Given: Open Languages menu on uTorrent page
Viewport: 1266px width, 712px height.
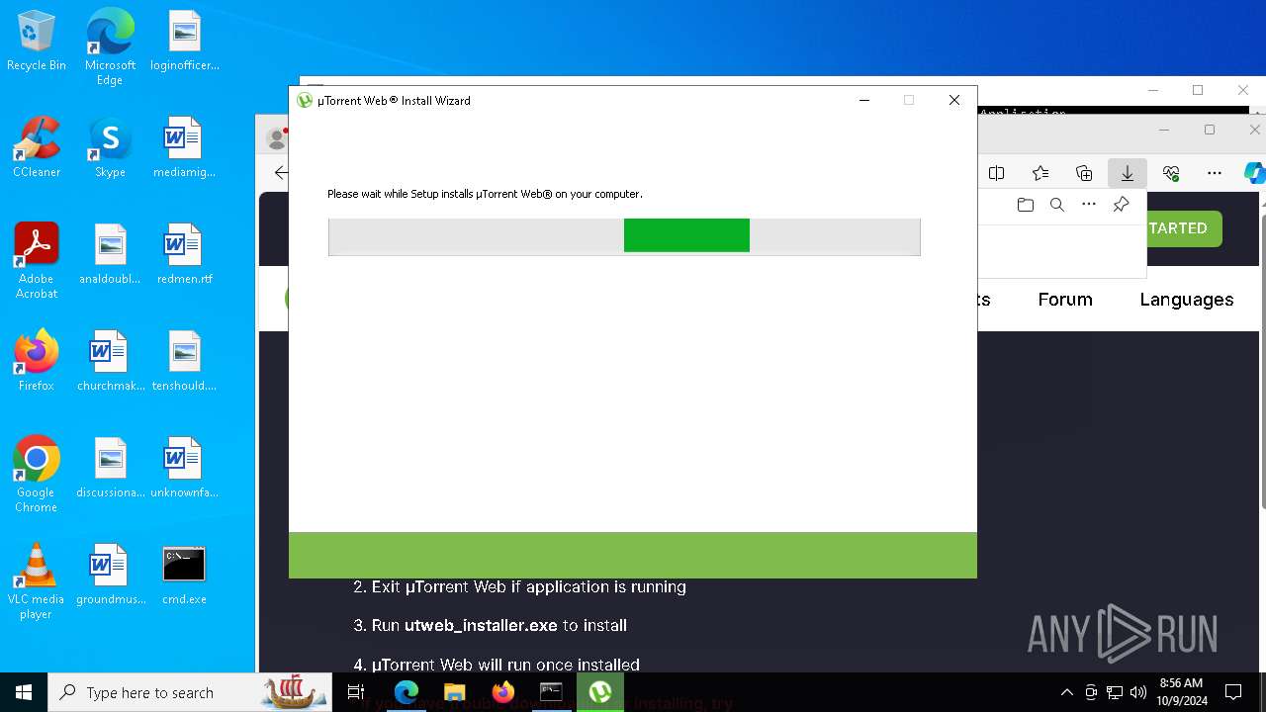Looking at the screenshot, I should tap(1187, 300).
